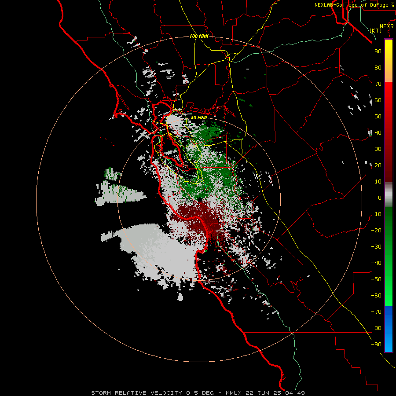Click the 0 knots scale label

pos(380,198)
